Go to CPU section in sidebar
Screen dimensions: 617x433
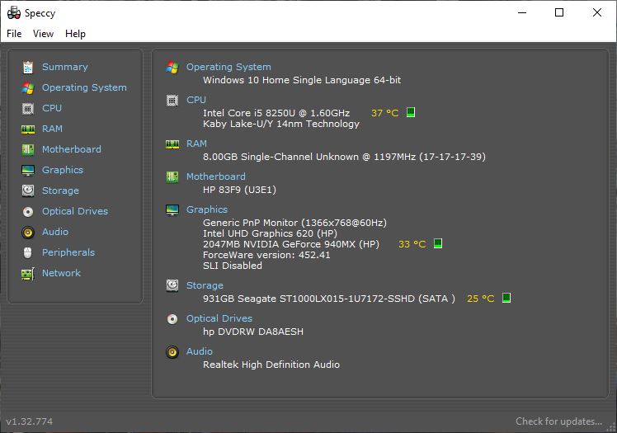tap(52, 108)
